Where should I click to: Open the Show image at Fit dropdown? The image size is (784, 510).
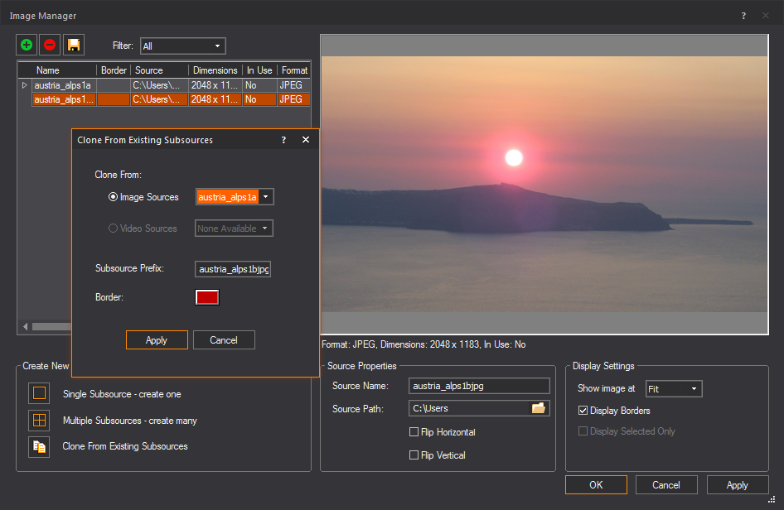point(673,388)
